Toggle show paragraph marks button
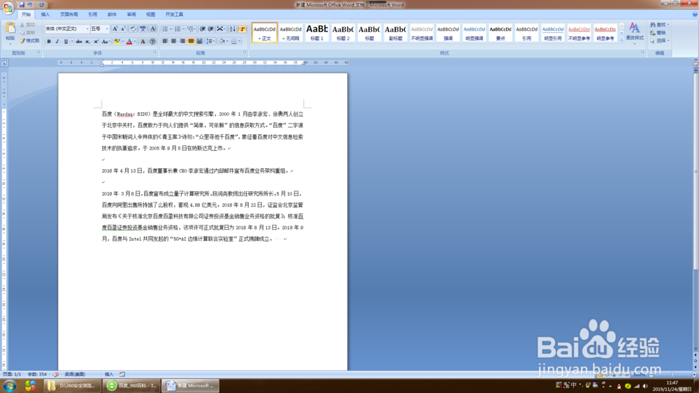Viewport: 699px width, 393px height. click(x=242, y=29)
